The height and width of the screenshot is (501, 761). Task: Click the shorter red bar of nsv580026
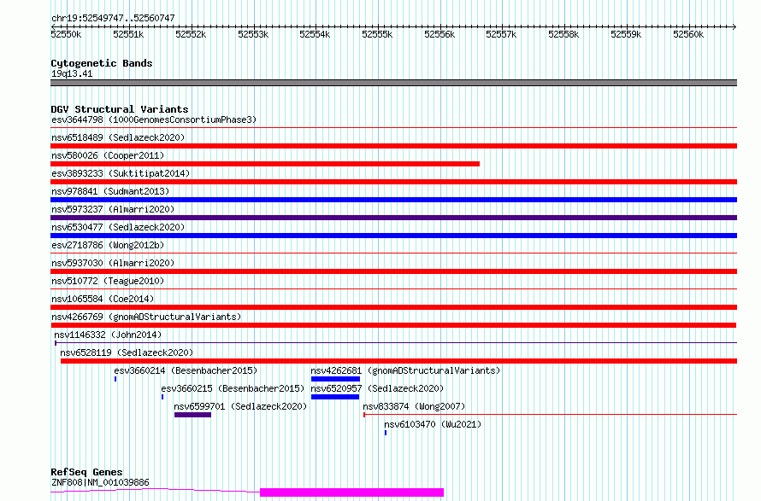265,164
